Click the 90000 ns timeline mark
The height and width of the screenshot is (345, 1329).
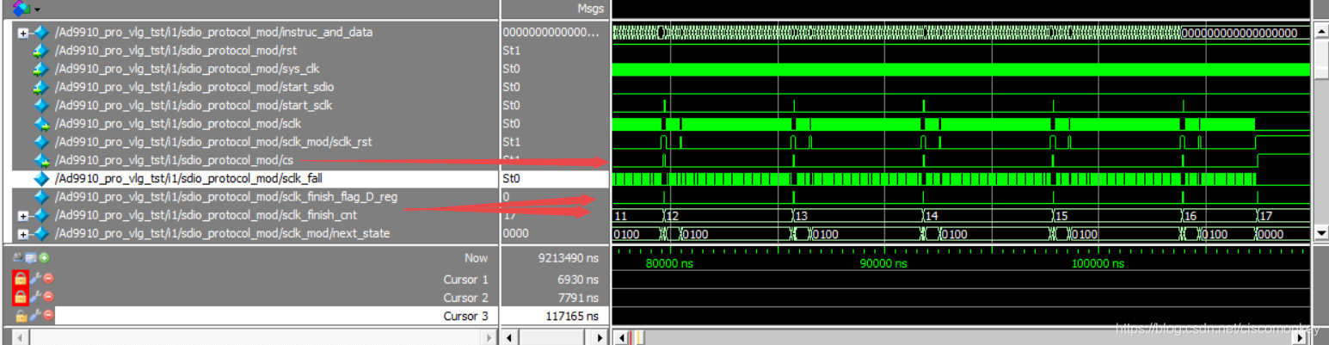pos(883,263)
